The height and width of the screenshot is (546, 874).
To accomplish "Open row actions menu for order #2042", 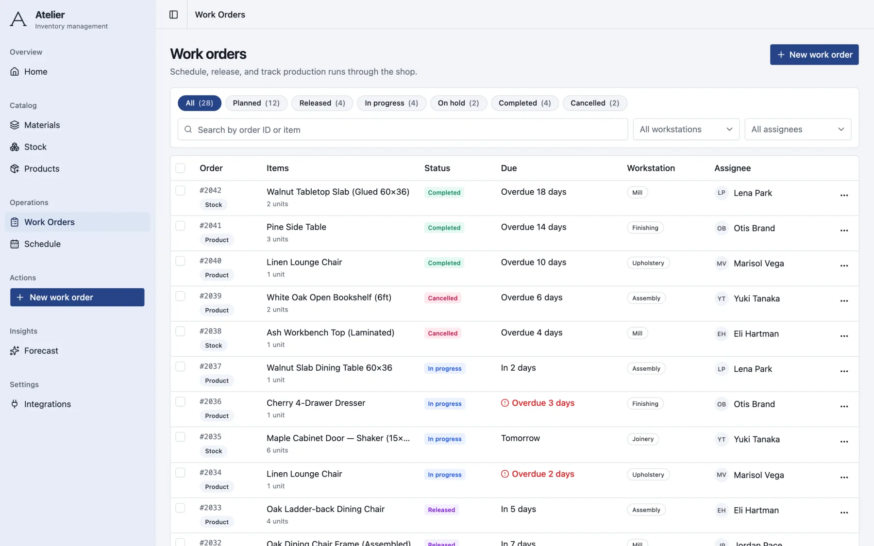I will 844,195.
